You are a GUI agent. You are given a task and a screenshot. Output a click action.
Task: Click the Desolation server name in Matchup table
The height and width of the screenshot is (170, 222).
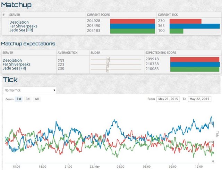(x=19, y=22)
